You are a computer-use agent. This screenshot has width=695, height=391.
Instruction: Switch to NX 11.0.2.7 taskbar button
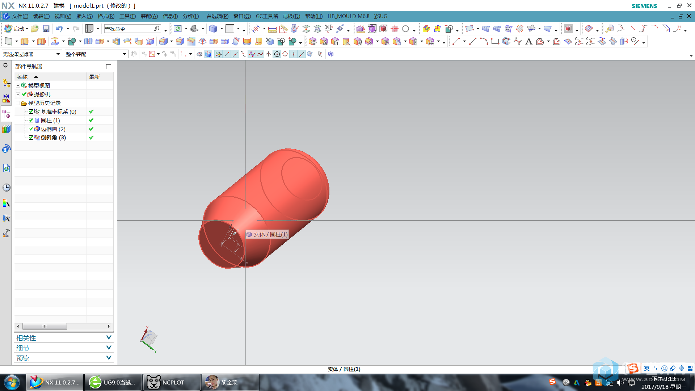point(55,383)
